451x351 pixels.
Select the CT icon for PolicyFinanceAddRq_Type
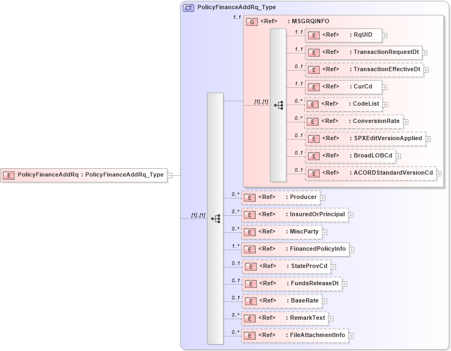click(188, 8)
